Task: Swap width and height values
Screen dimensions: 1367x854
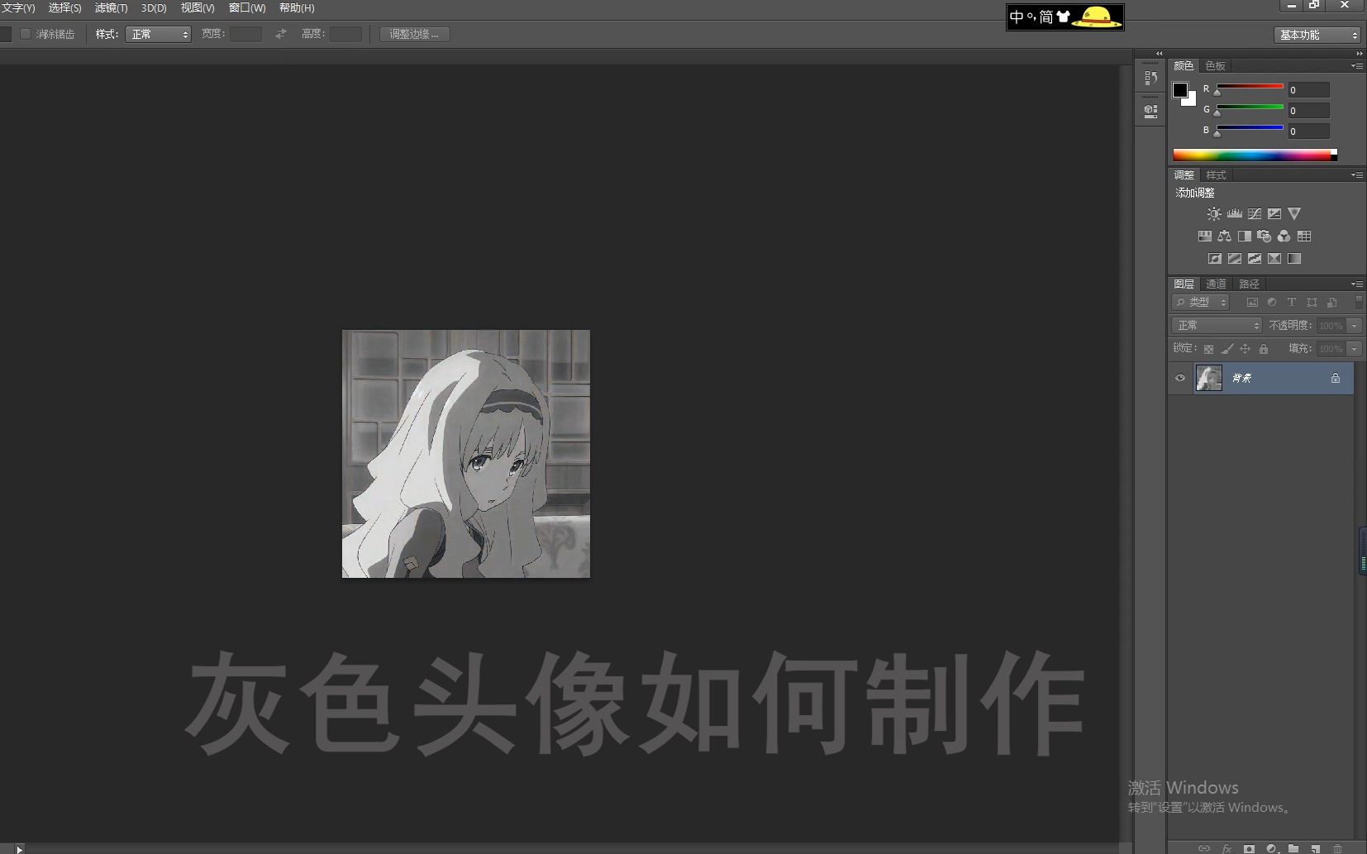Action: click(281, 34)
